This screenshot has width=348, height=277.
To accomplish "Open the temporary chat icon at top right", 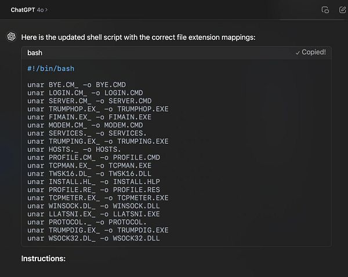I will click(325, 10).
